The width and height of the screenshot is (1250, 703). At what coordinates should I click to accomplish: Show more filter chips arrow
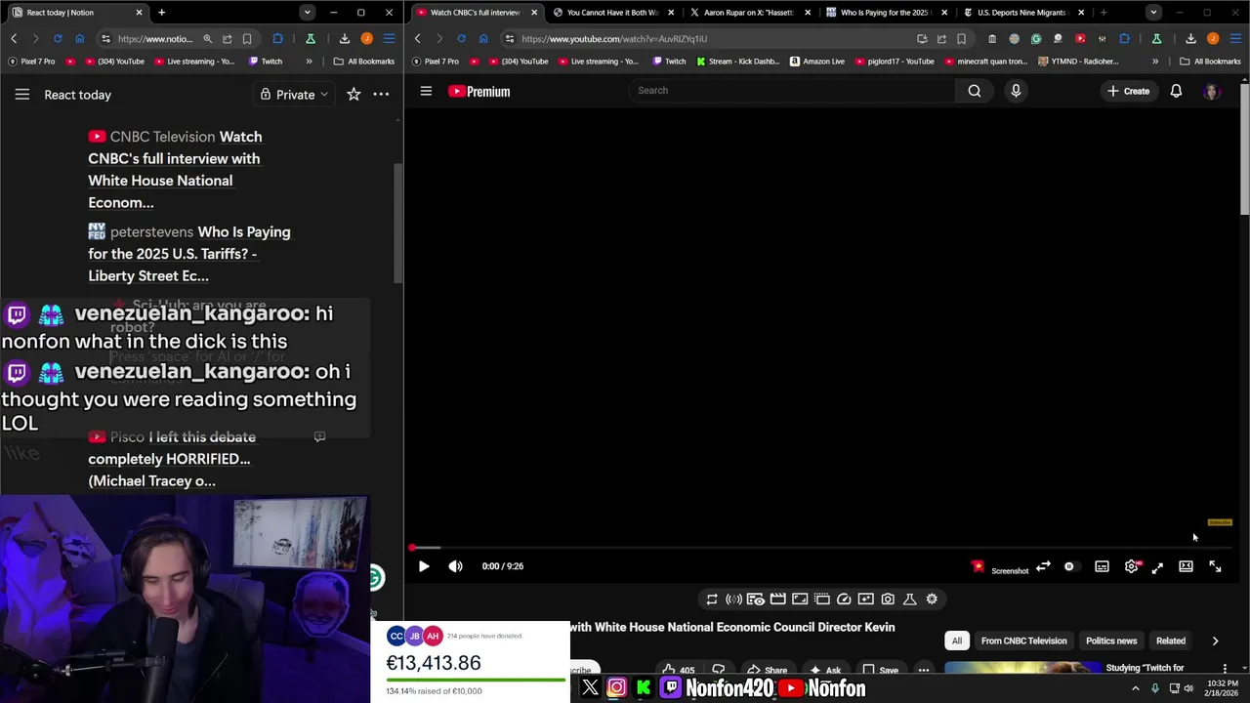tap(1215, 641)
